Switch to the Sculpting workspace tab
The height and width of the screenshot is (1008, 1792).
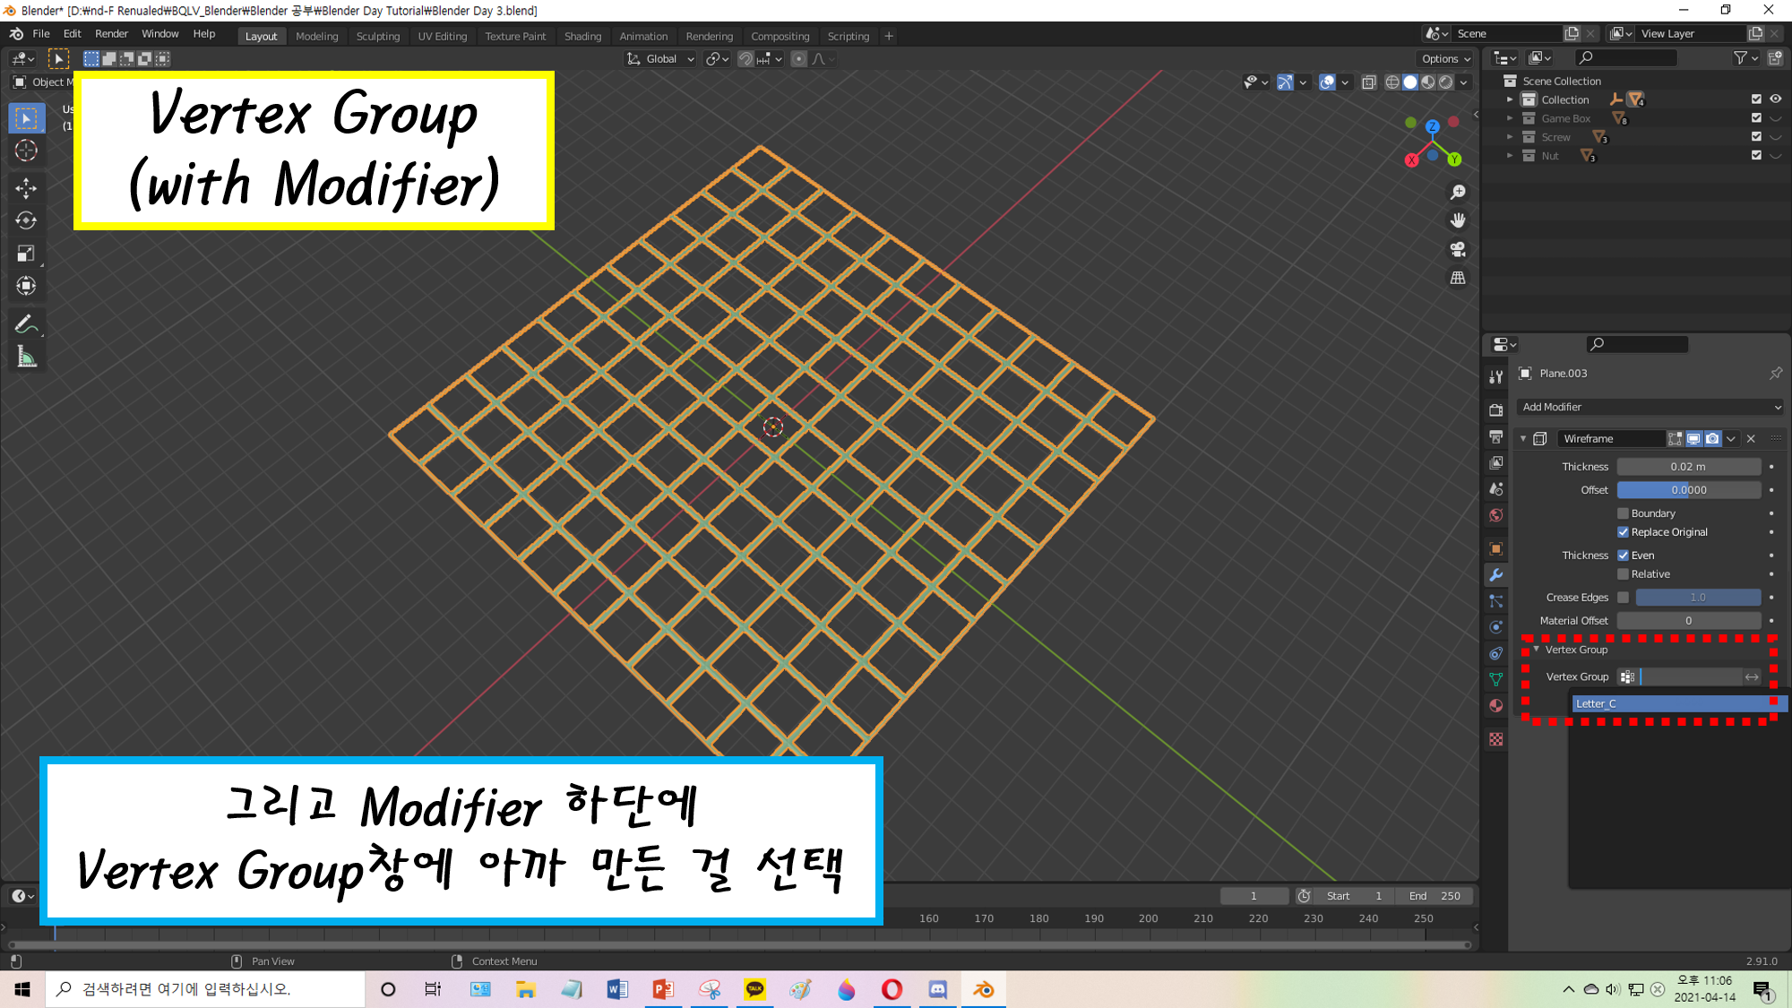coord(377,37)
